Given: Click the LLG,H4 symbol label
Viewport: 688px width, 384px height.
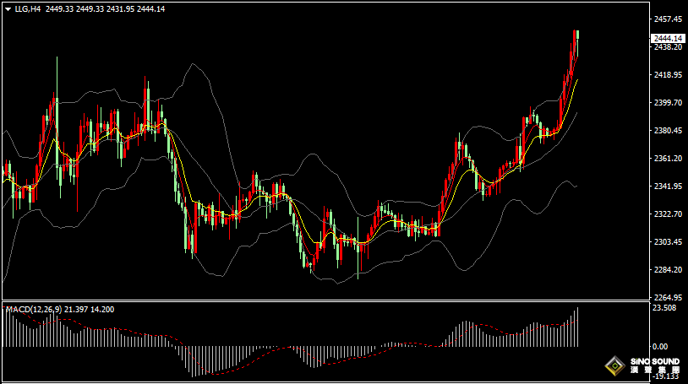Looking at the screenshot, I should click(x=27, y=8).
